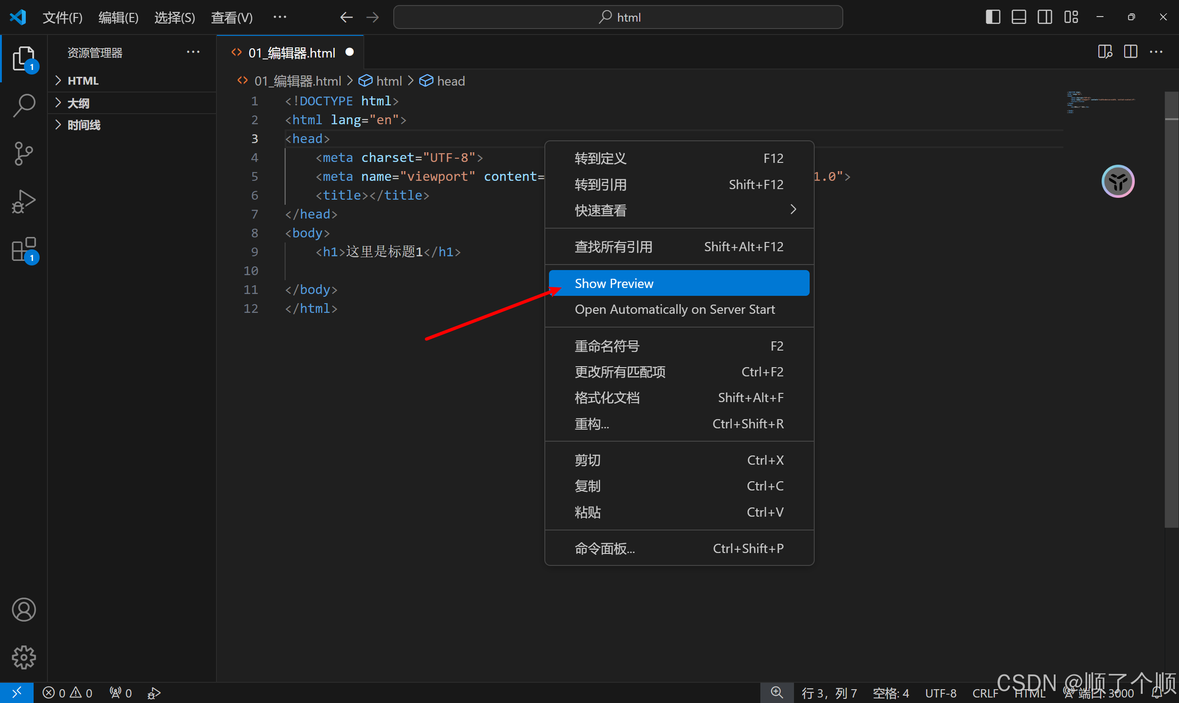The height and width of the screenshot is (703, 1179).
Task: Open the Run and Debug view
Action: click(x=23, y=202)
